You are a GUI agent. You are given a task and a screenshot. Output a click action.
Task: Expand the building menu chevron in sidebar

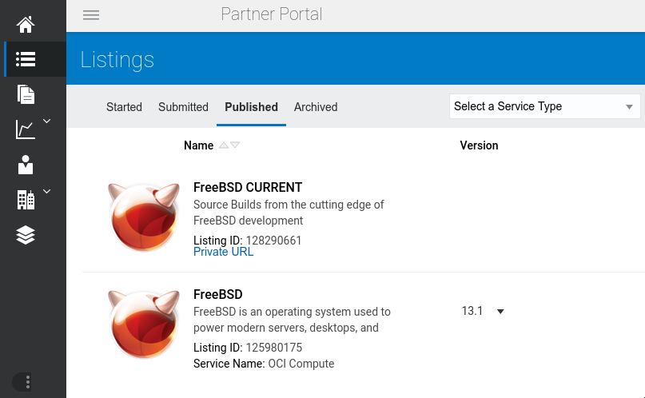point(46,192)
